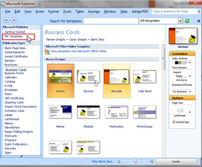Open the All templates dropdown

pos(180,21)
